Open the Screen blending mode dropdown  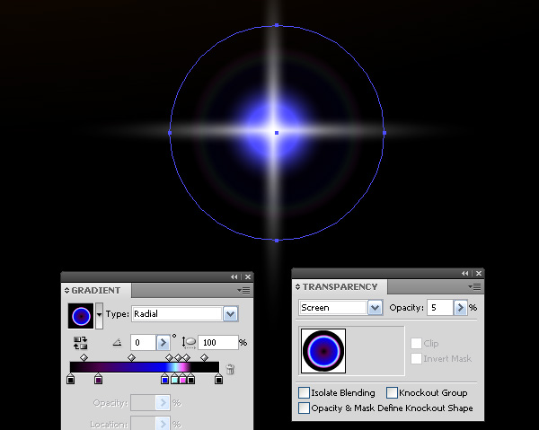[375, 307]
